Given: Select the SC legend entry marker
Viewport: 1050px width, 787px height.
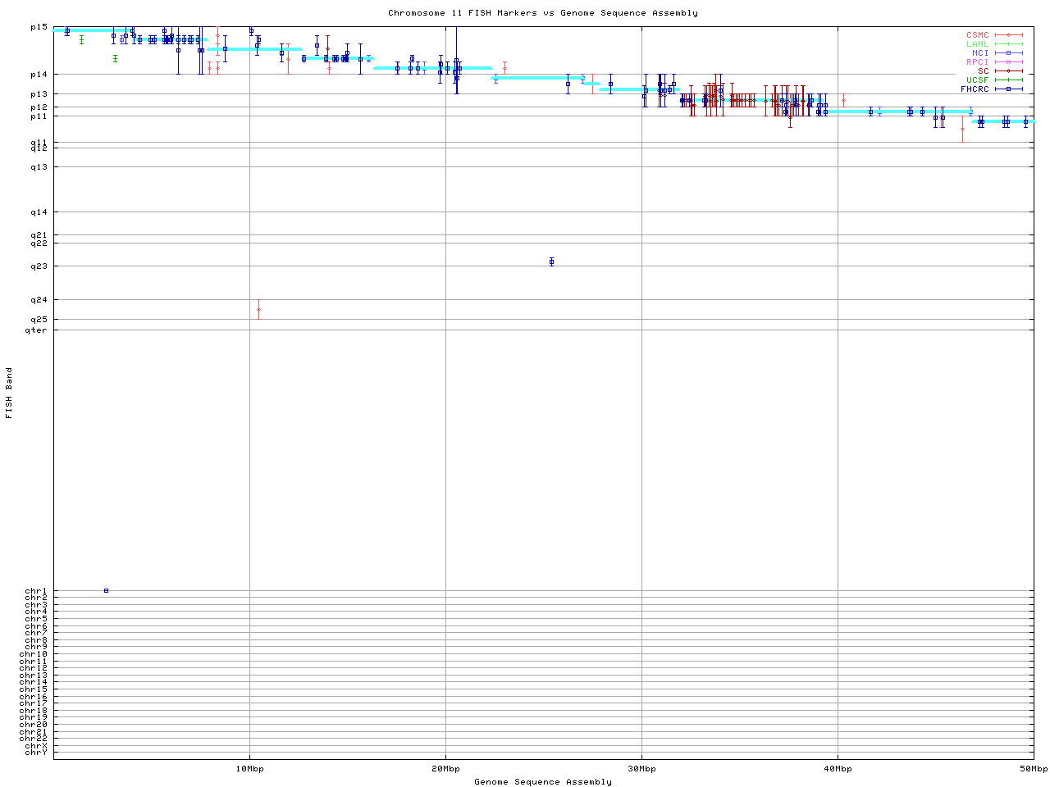Looking at the screenshot, I should point(1008,71).
